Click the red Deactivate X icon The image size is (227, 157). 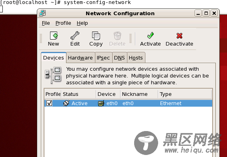(x=179, y=36)
